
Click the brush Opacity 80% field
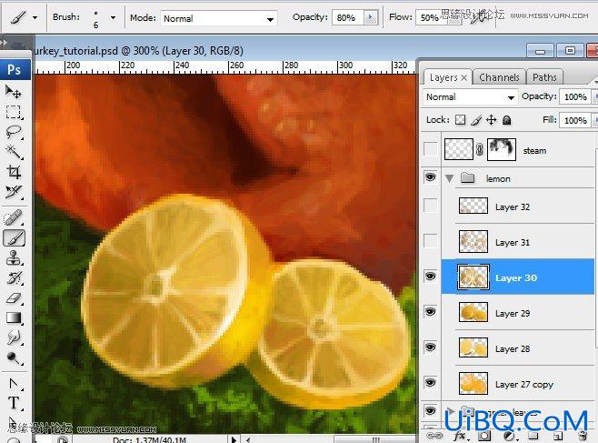[348, 17]
